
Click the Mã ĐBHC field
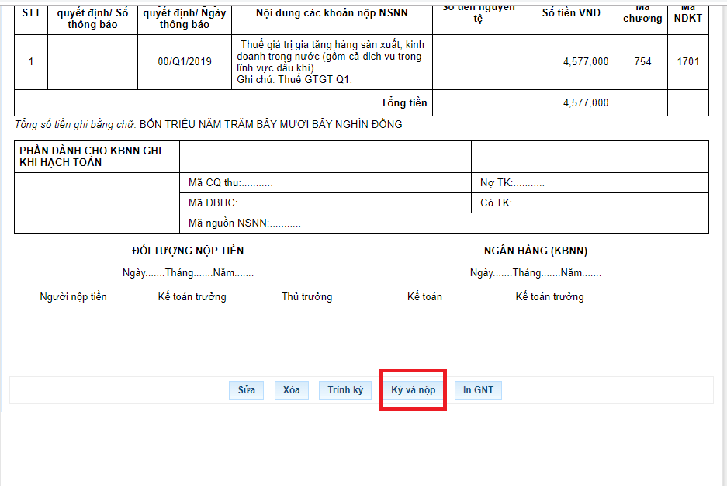pos(229,203)
